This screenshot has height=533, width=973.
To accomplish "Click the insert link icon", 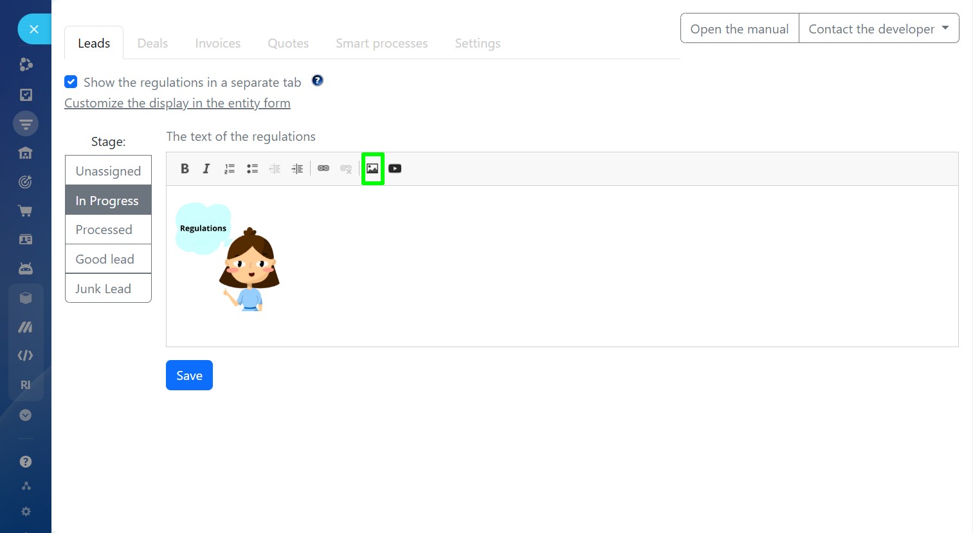I will (x=323, y=168).
